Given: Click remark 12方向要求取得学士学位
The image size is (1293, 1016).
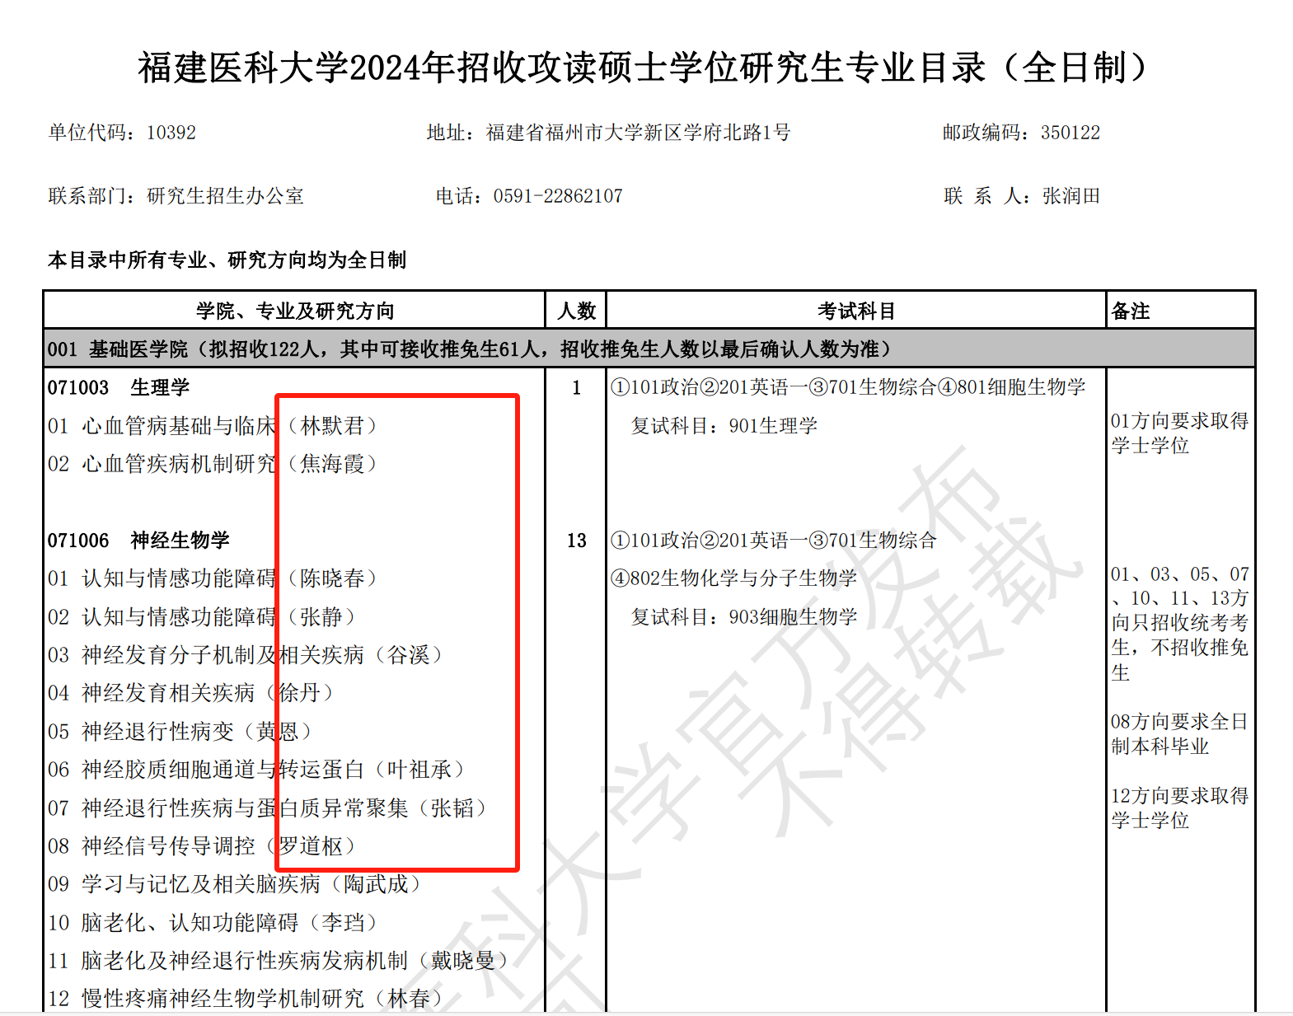Looking at the screenshot, I should (1179, 808).
